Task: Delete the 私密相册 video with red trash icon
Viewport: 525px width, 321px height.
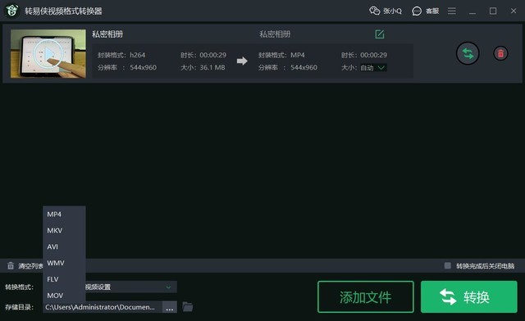Action: pos(500,53)
